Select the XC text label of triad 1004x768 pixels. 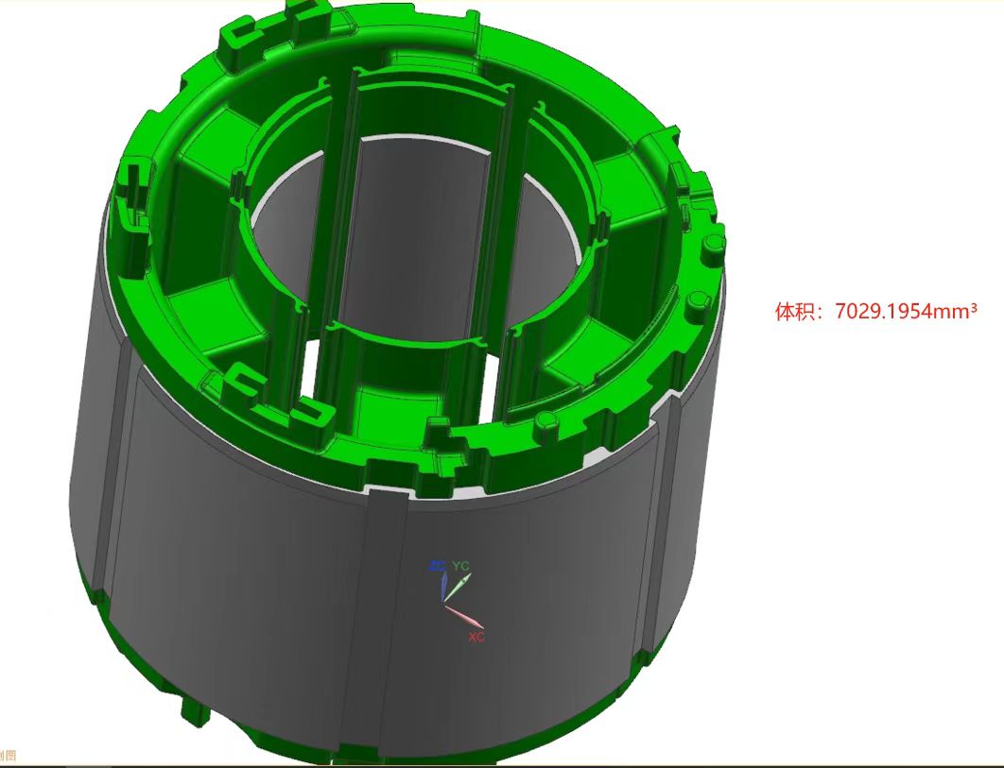click(x=476, y=638)
